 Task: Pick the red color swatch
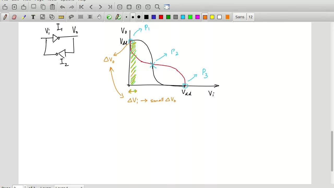point(161,17)
